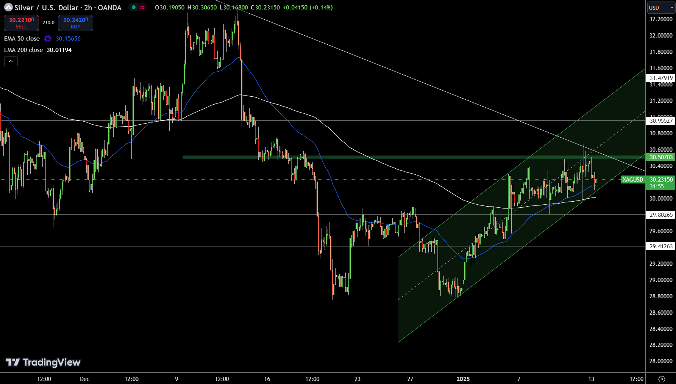Open chart settings gear icon
Viewport: 676px width, 384px height.
point(662,379)
